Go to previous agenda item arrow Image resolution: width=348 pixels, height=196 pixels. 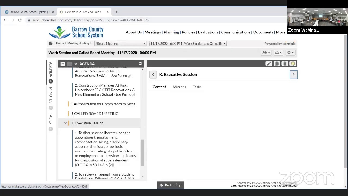tap(153, 74)
